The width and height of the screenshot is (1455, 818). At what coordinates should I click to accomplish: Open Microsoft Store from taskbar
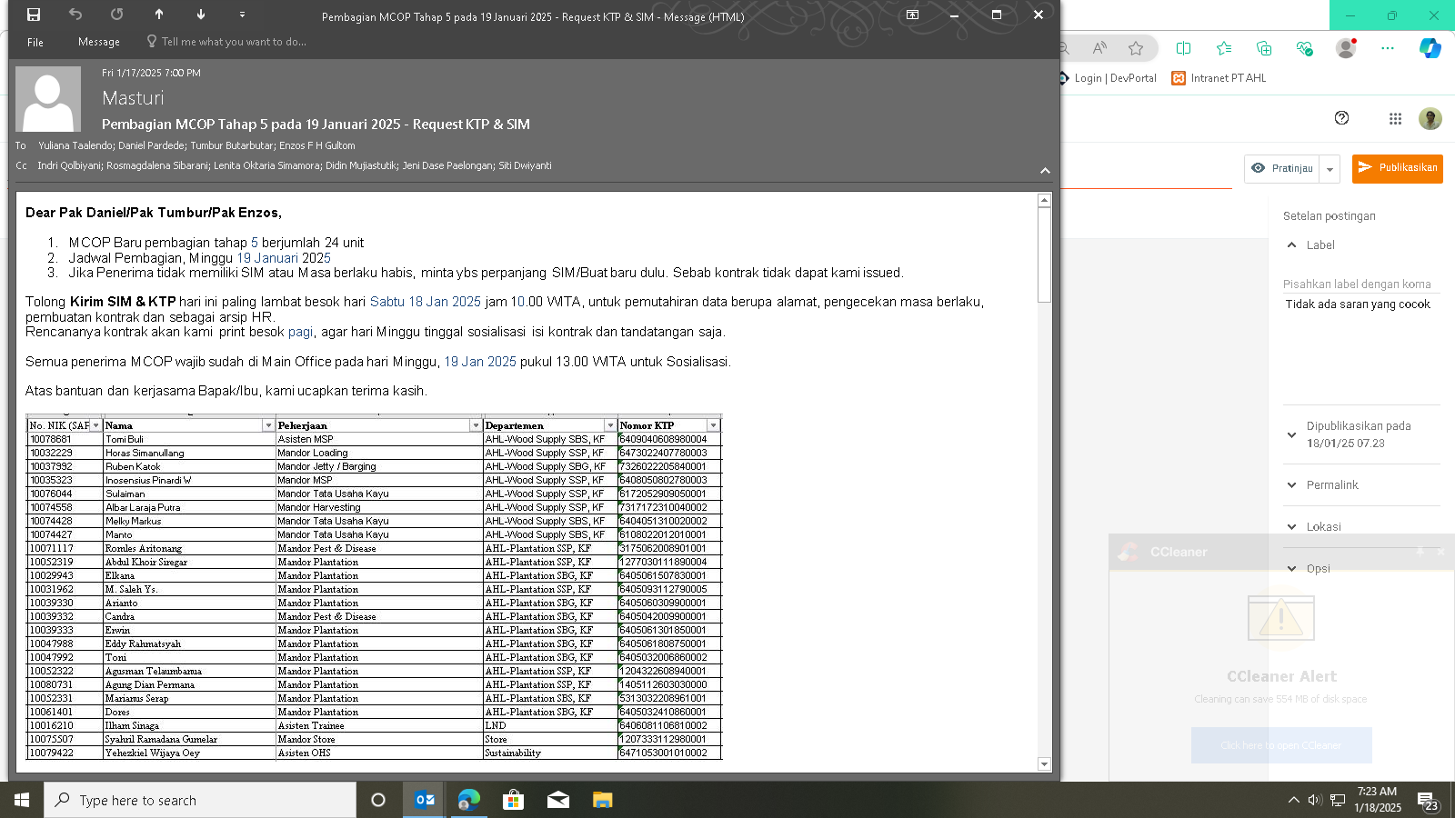pyautogui.click(x=513, y=800)
